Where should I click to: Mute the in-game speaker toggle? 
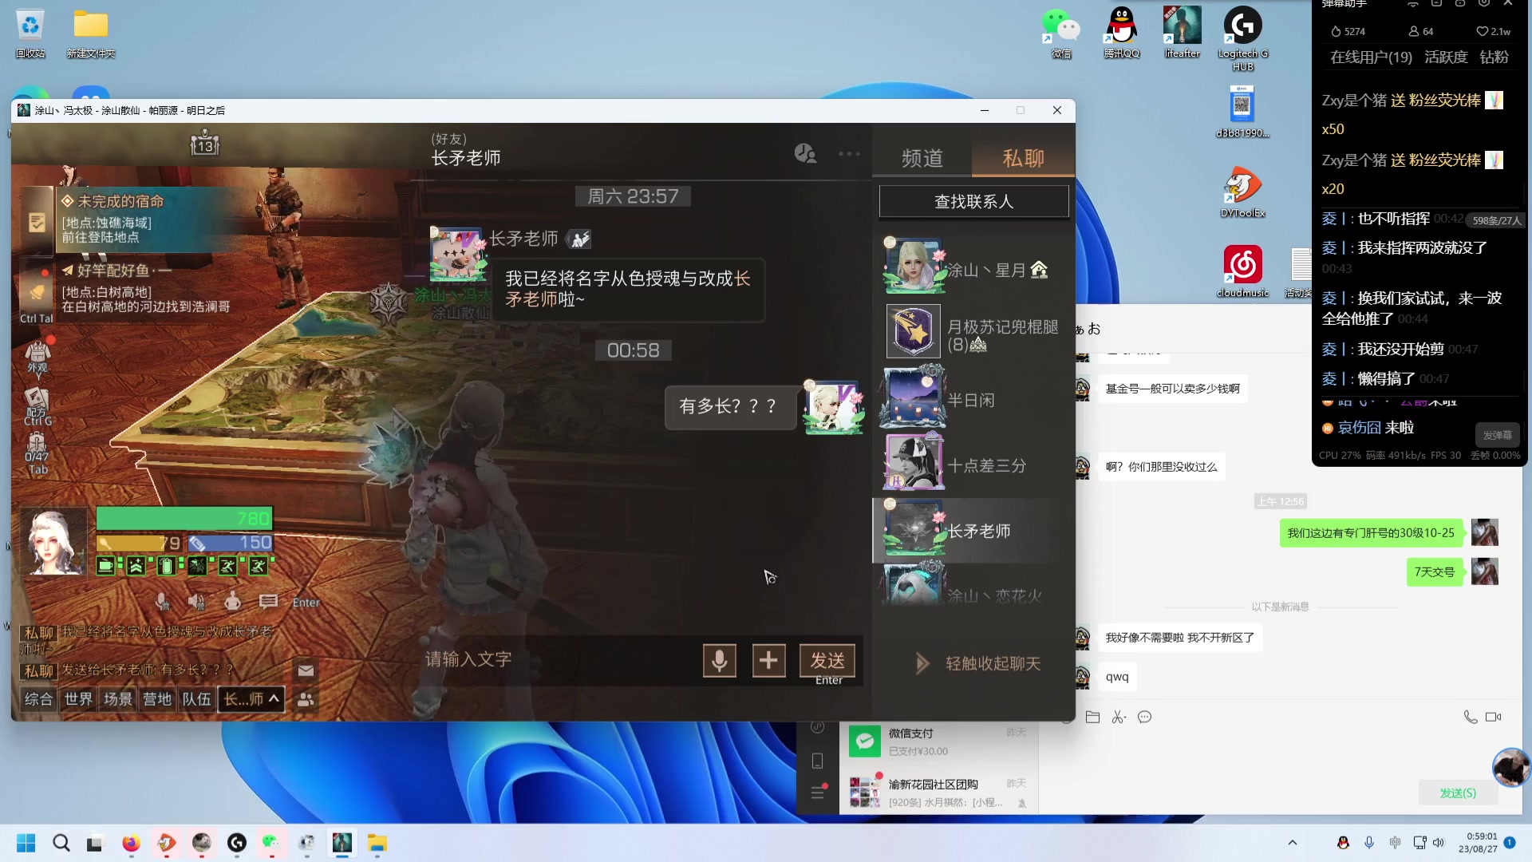195,601
